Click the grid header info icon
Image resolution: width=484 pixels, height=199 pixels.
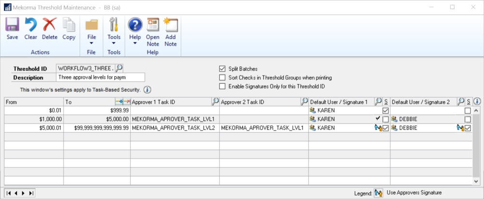(477, 102)
